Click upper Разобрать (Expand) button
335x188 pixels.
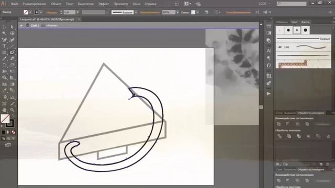coord(322,124)
